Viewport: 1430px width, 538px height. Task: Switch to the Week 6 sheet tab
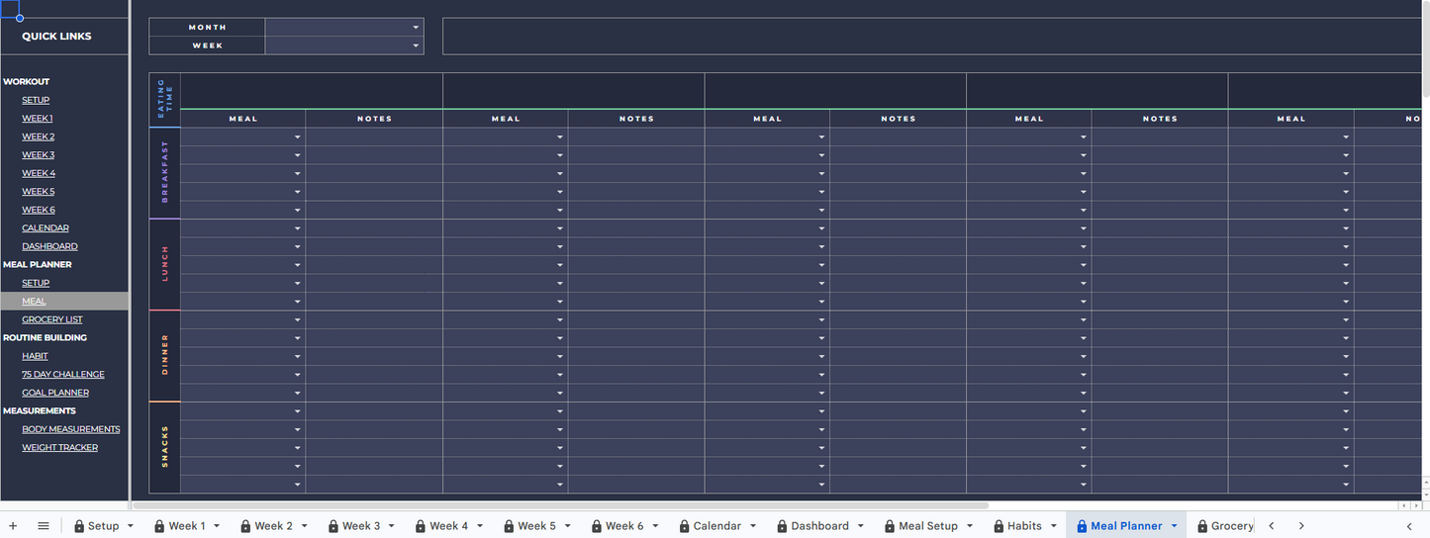[624, 526]
